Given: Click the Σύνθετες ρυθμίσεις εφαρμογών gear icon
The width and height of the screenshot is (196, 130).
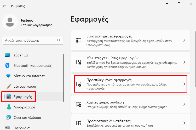Looking at the screenshot, I should 79,62.
